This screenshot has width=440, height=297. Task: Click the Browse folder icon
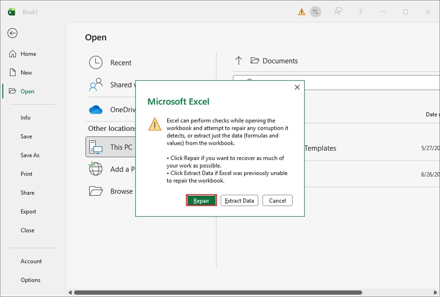pyautogui.click(x=96, y=191)
